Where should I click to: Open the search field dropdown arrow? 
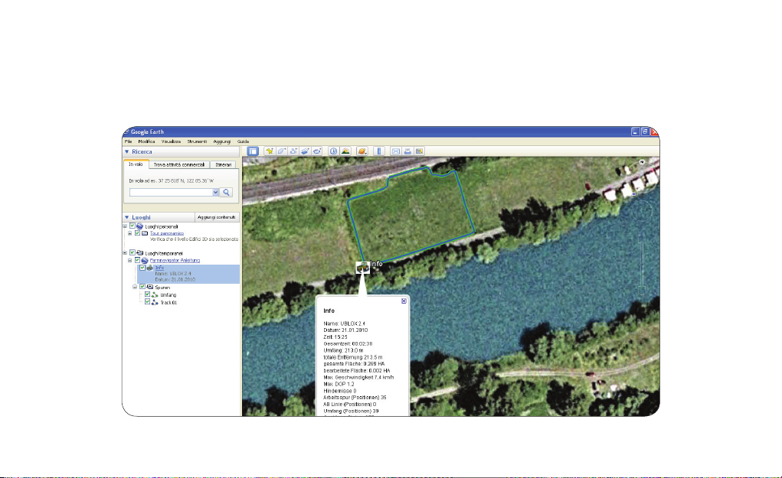216,192
